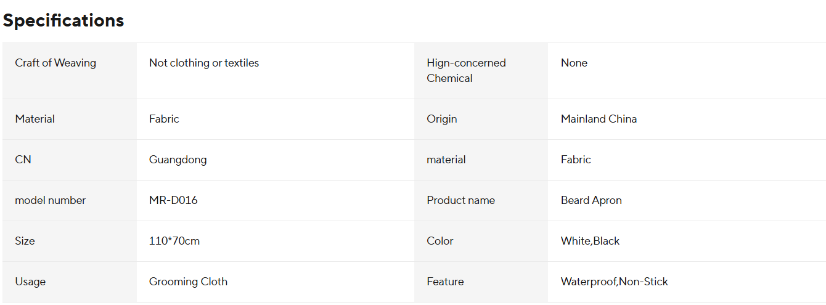826x305 pixels.
Task: Click the Specifications heading
Action: coord(63,20)
